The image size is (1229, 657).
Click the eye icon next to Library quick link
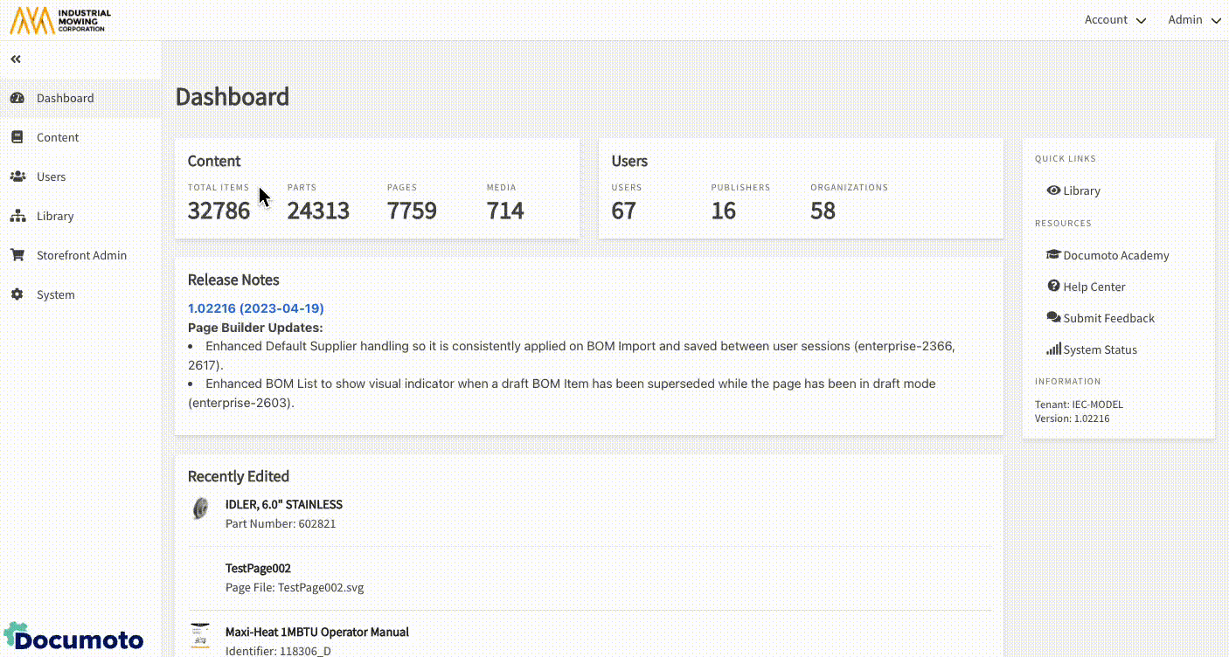(x=1053, y=190)
